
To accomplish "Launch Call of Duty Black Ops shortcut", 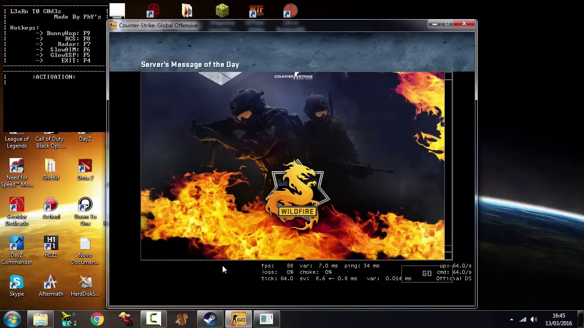I will 51,141.
